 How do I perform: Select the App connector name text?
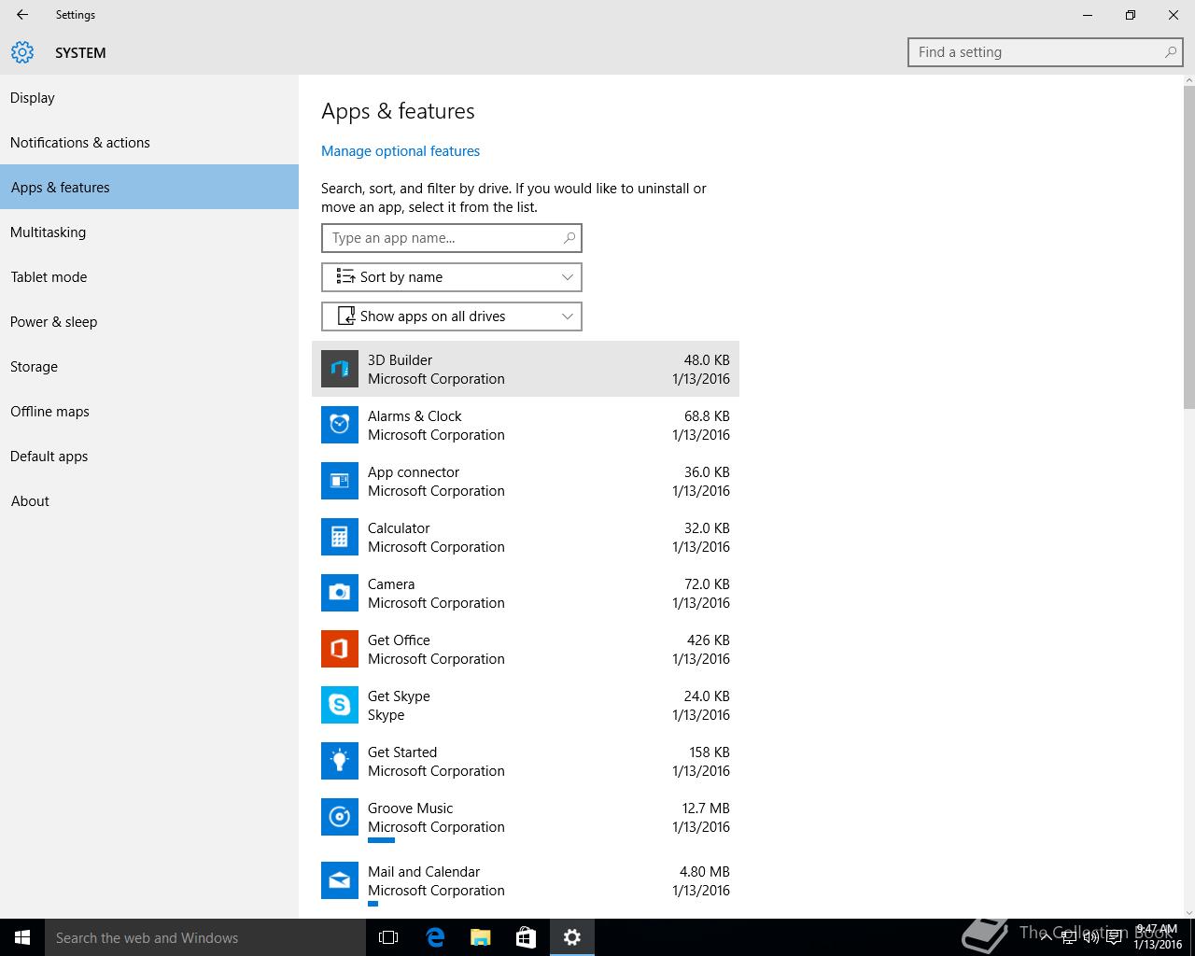[x=414, y=472]
